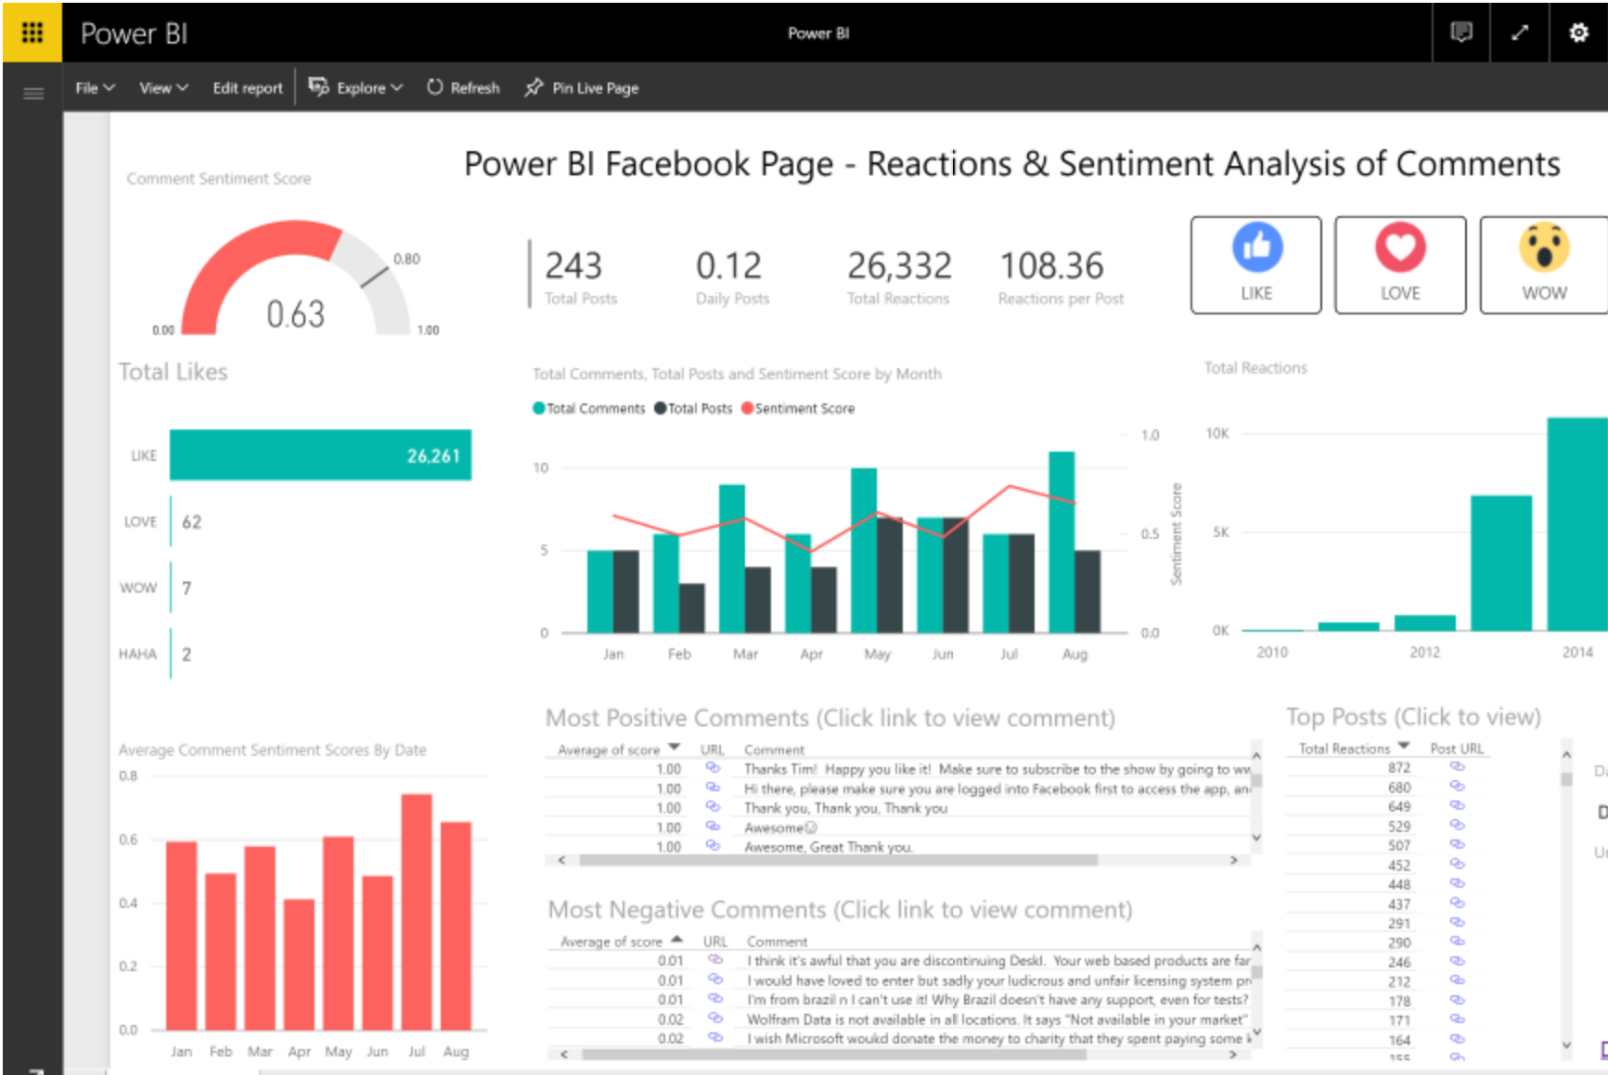Open URL link for 'Awesome, Great' comment
Screen dimensions: 1608x1075
pos(713,846)
